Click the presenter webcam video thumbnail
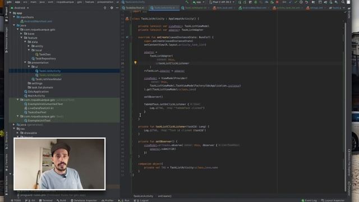 coord(59,164)
